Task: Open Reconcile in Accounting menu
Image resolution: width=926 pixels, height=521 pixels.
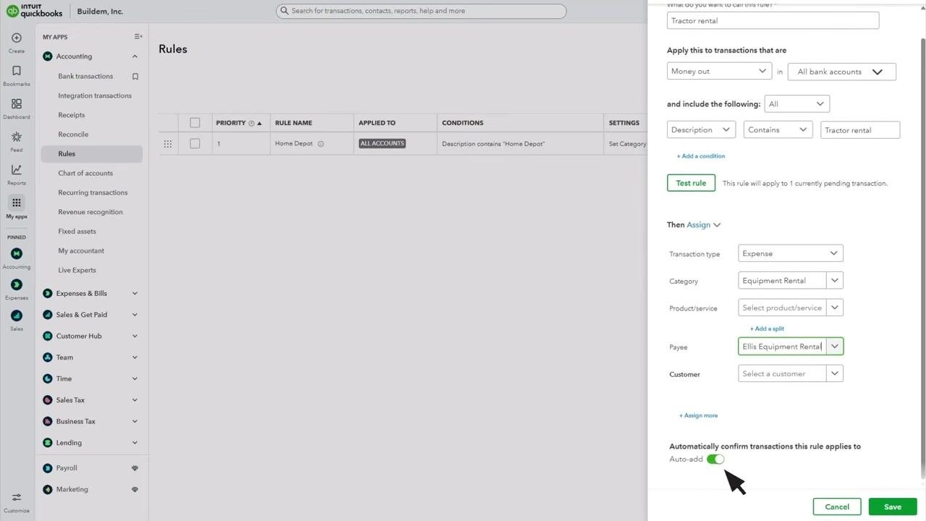Action: point(73,135)
